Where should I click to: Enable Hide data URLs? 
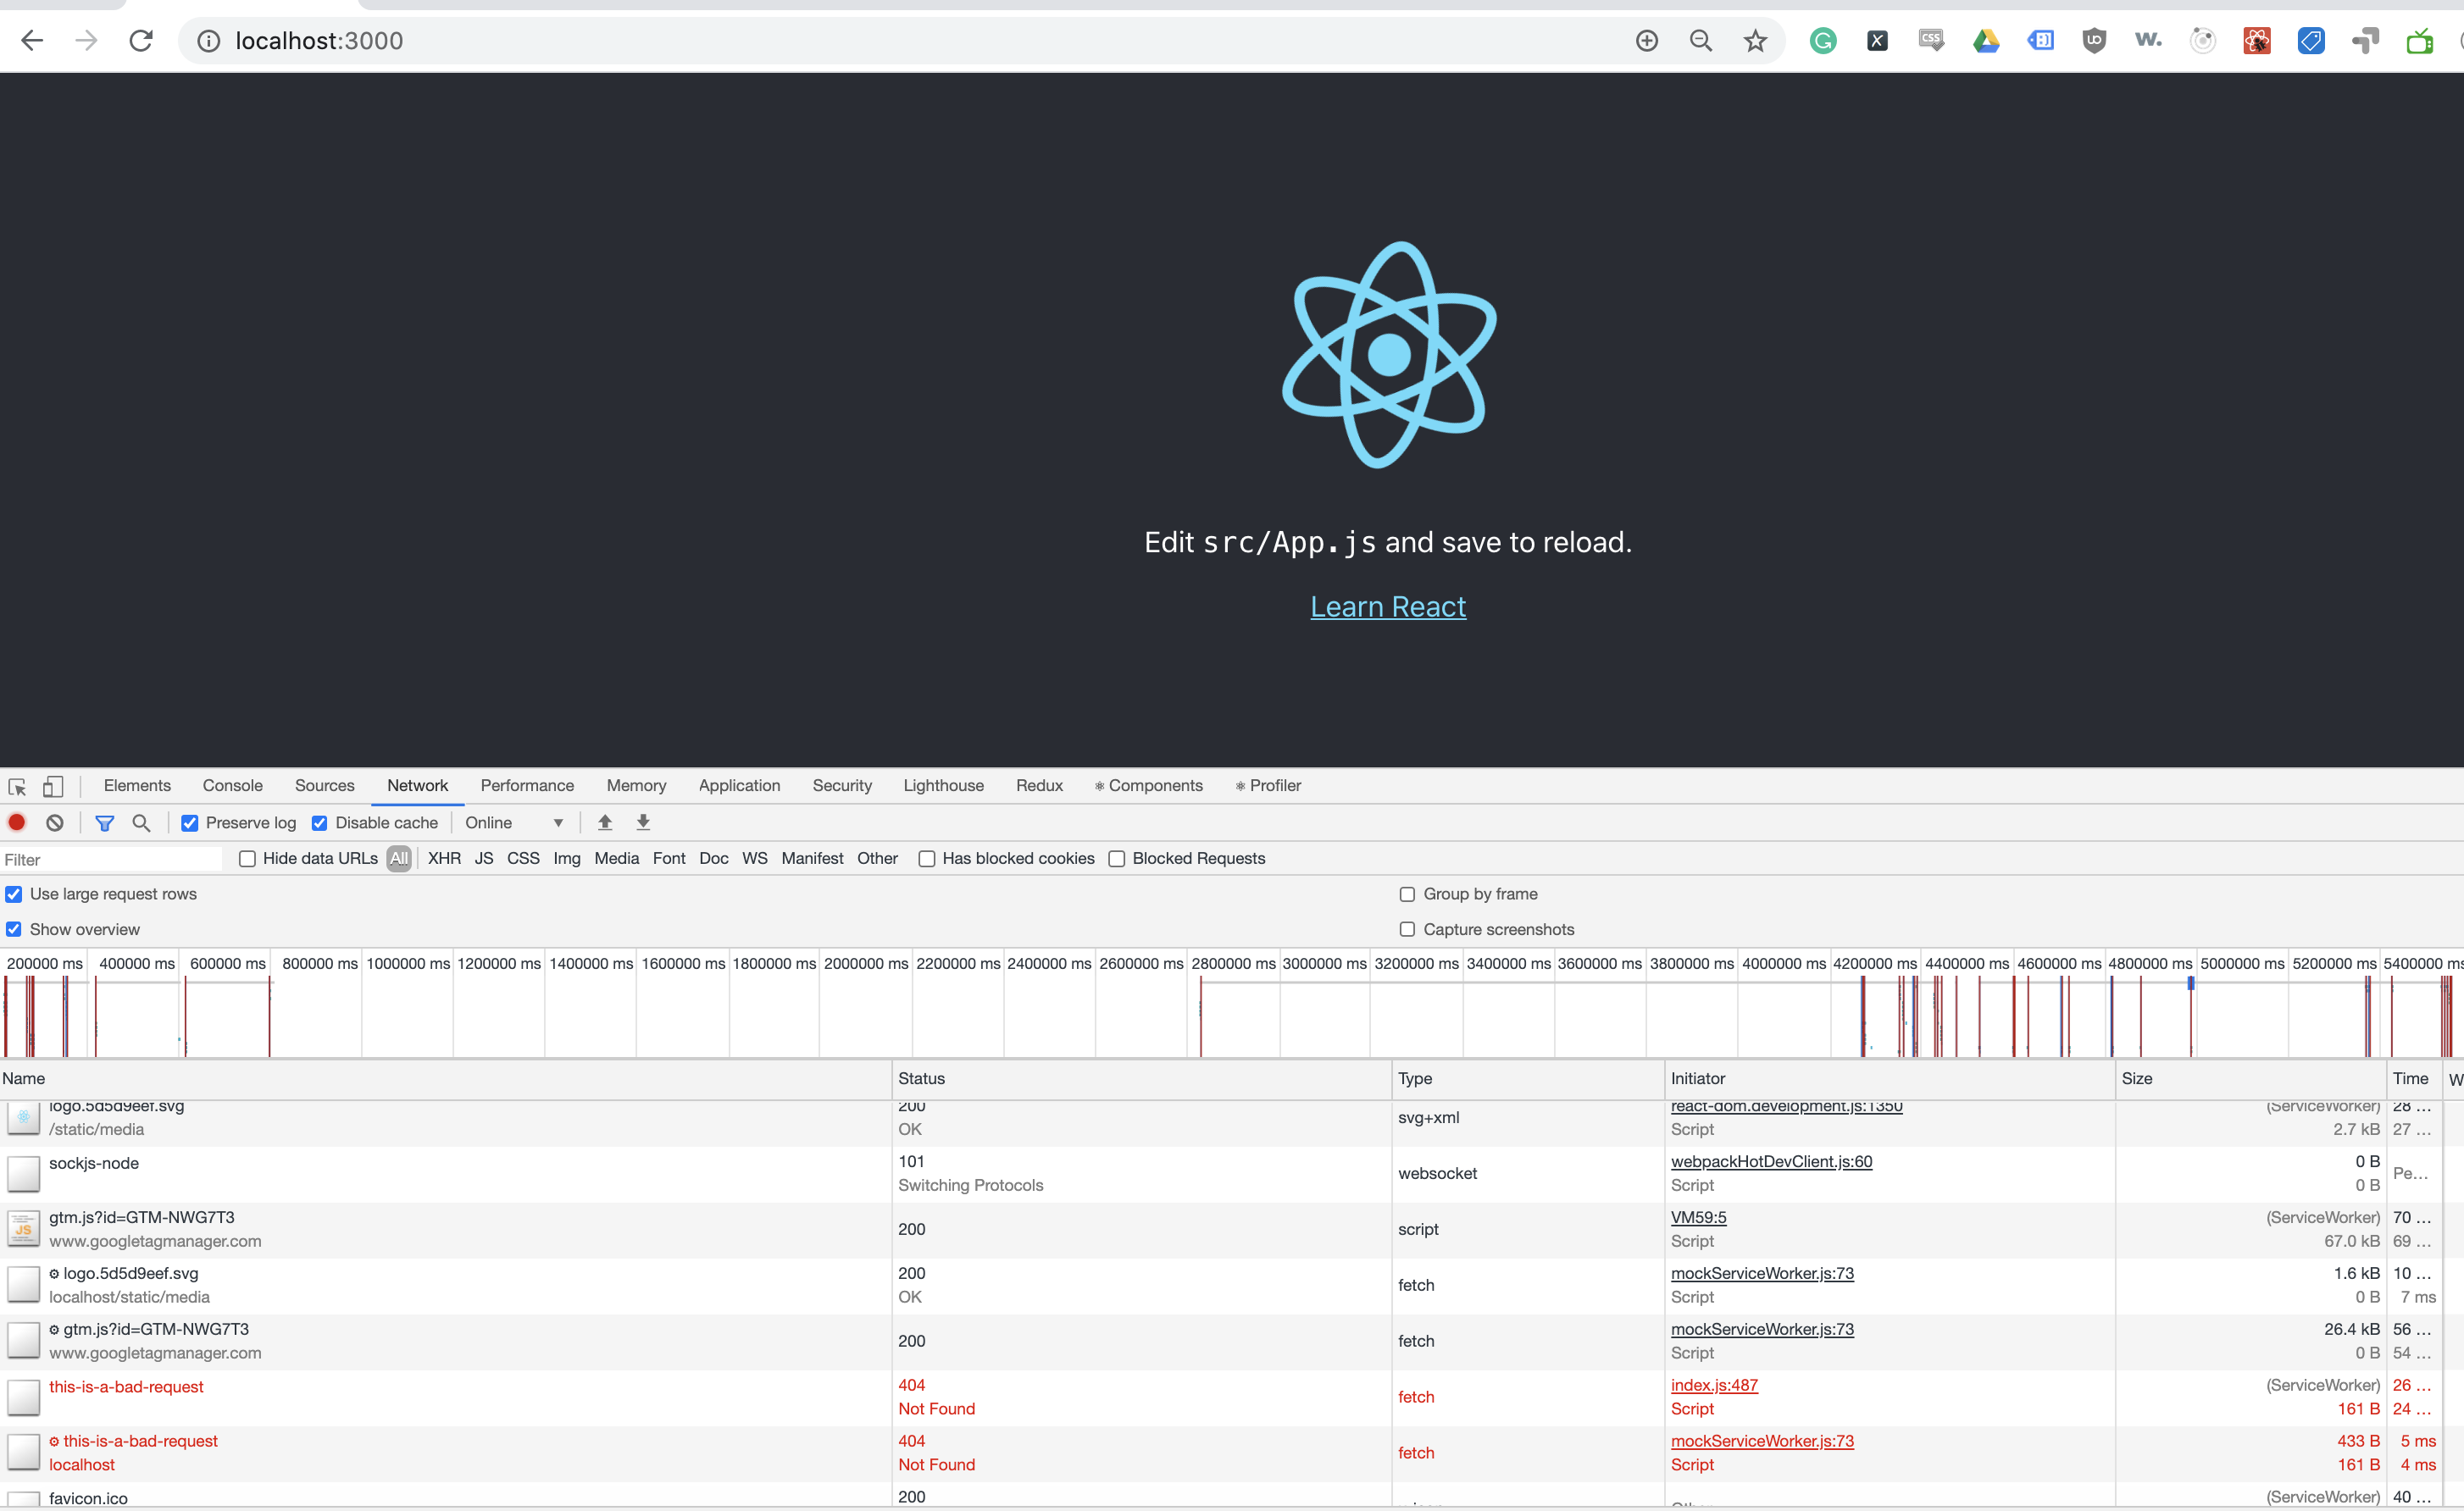pos(247,860)
